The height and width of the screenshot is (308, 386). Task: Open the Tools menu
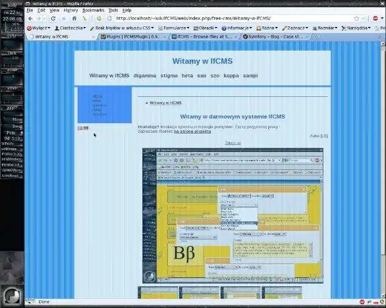point(113,10)
